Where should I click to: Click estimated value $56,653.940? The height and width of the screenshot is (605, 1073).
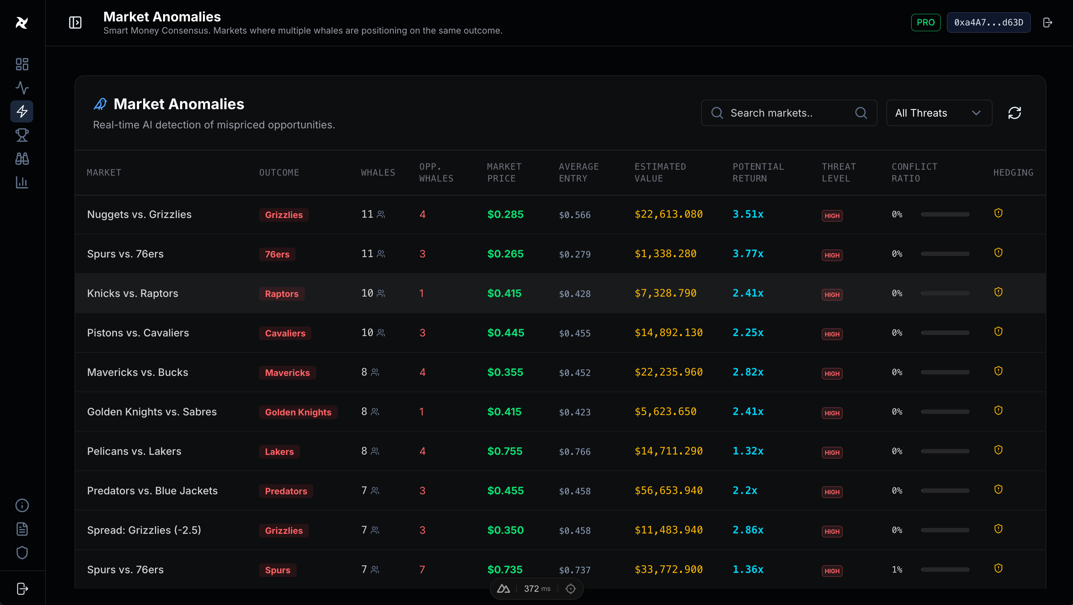669,491
